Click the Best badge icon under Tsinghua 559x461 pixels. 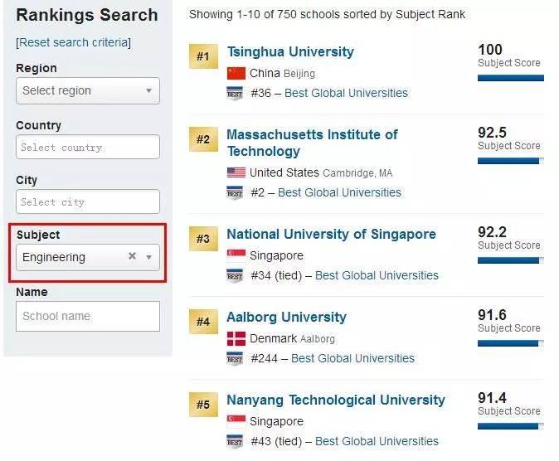(235, 93)
